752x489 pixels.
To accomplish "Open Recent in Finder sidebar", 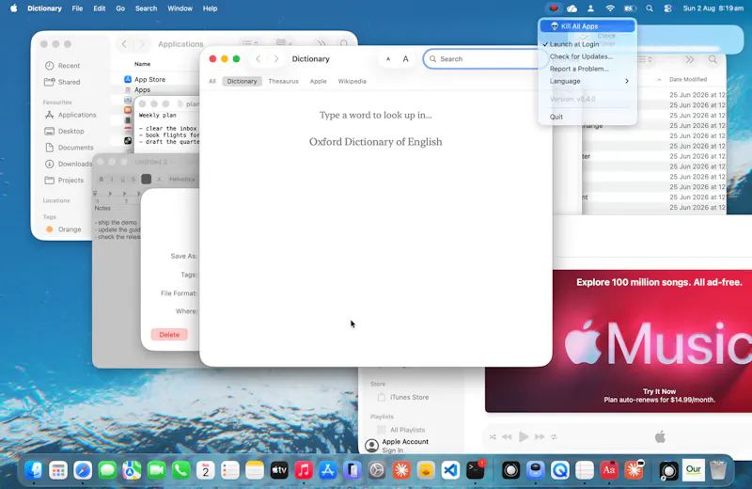I will (x=69, y=66).
